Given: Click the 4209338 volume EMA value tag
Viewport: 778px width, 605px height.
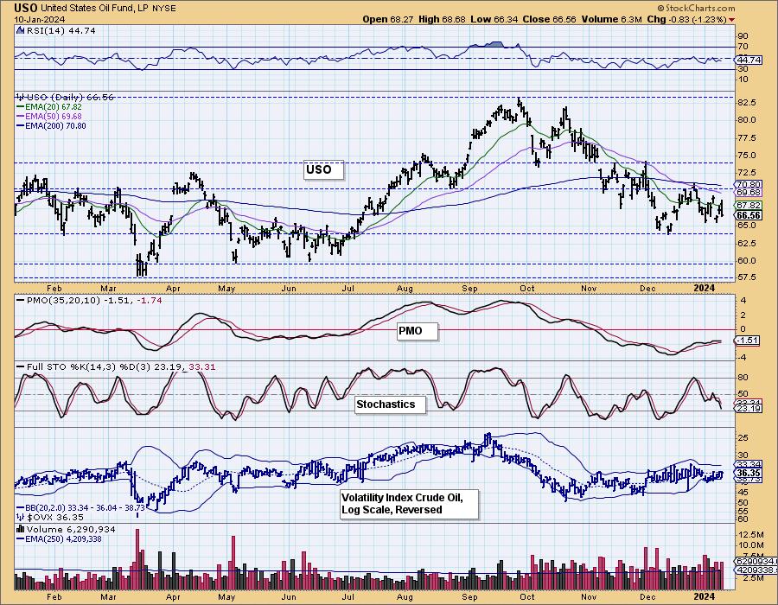Looking at the screenshot, I should 756,570.
